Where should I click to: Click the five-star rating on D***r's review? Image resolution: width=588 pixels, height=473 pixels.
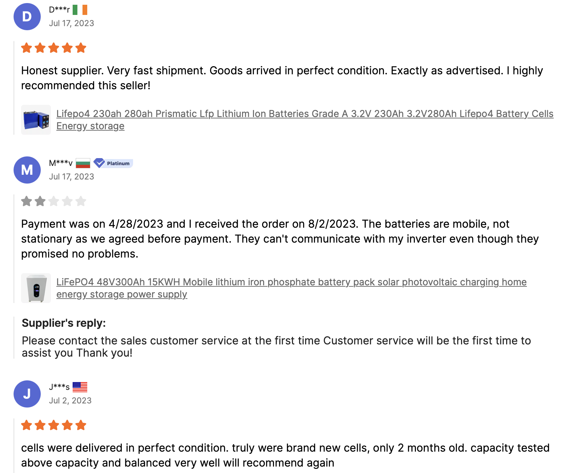54,48
